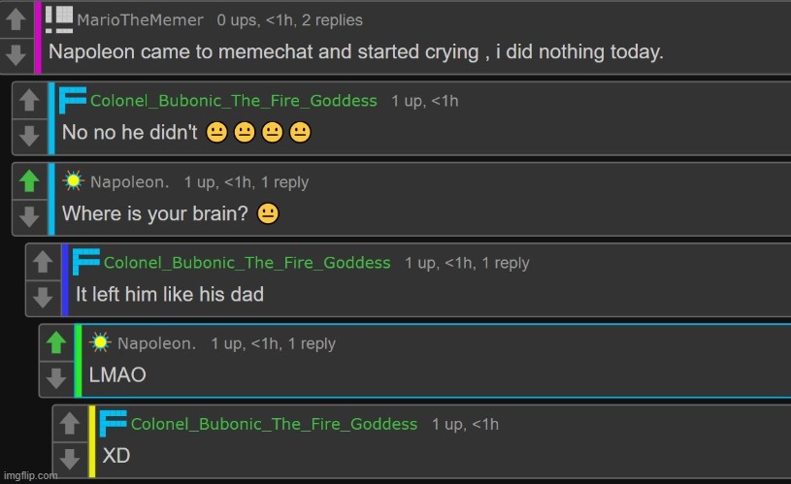The width and height of the screenshot is (791, 484).
Task: Upvote the XD comment
Action: (x=71, y=422)
